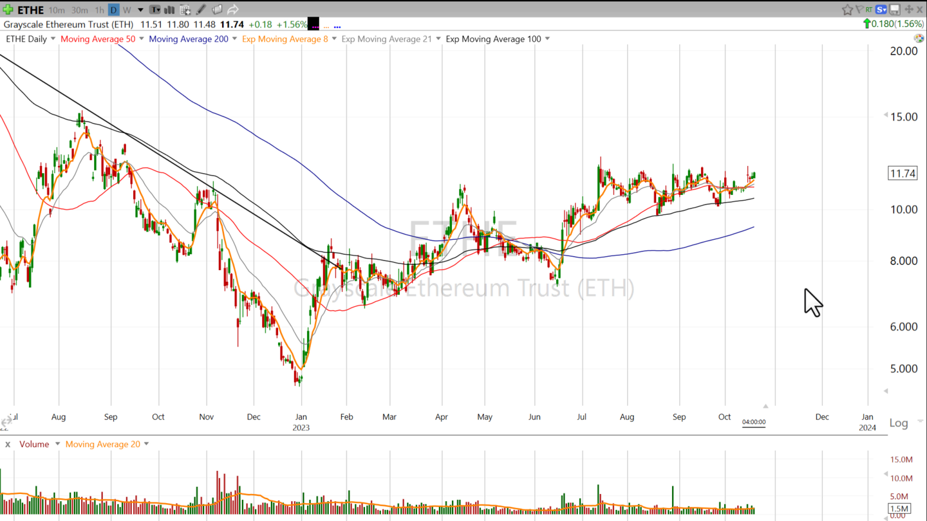Open the timeframe dropdown arrow

[x=140, y=10]
